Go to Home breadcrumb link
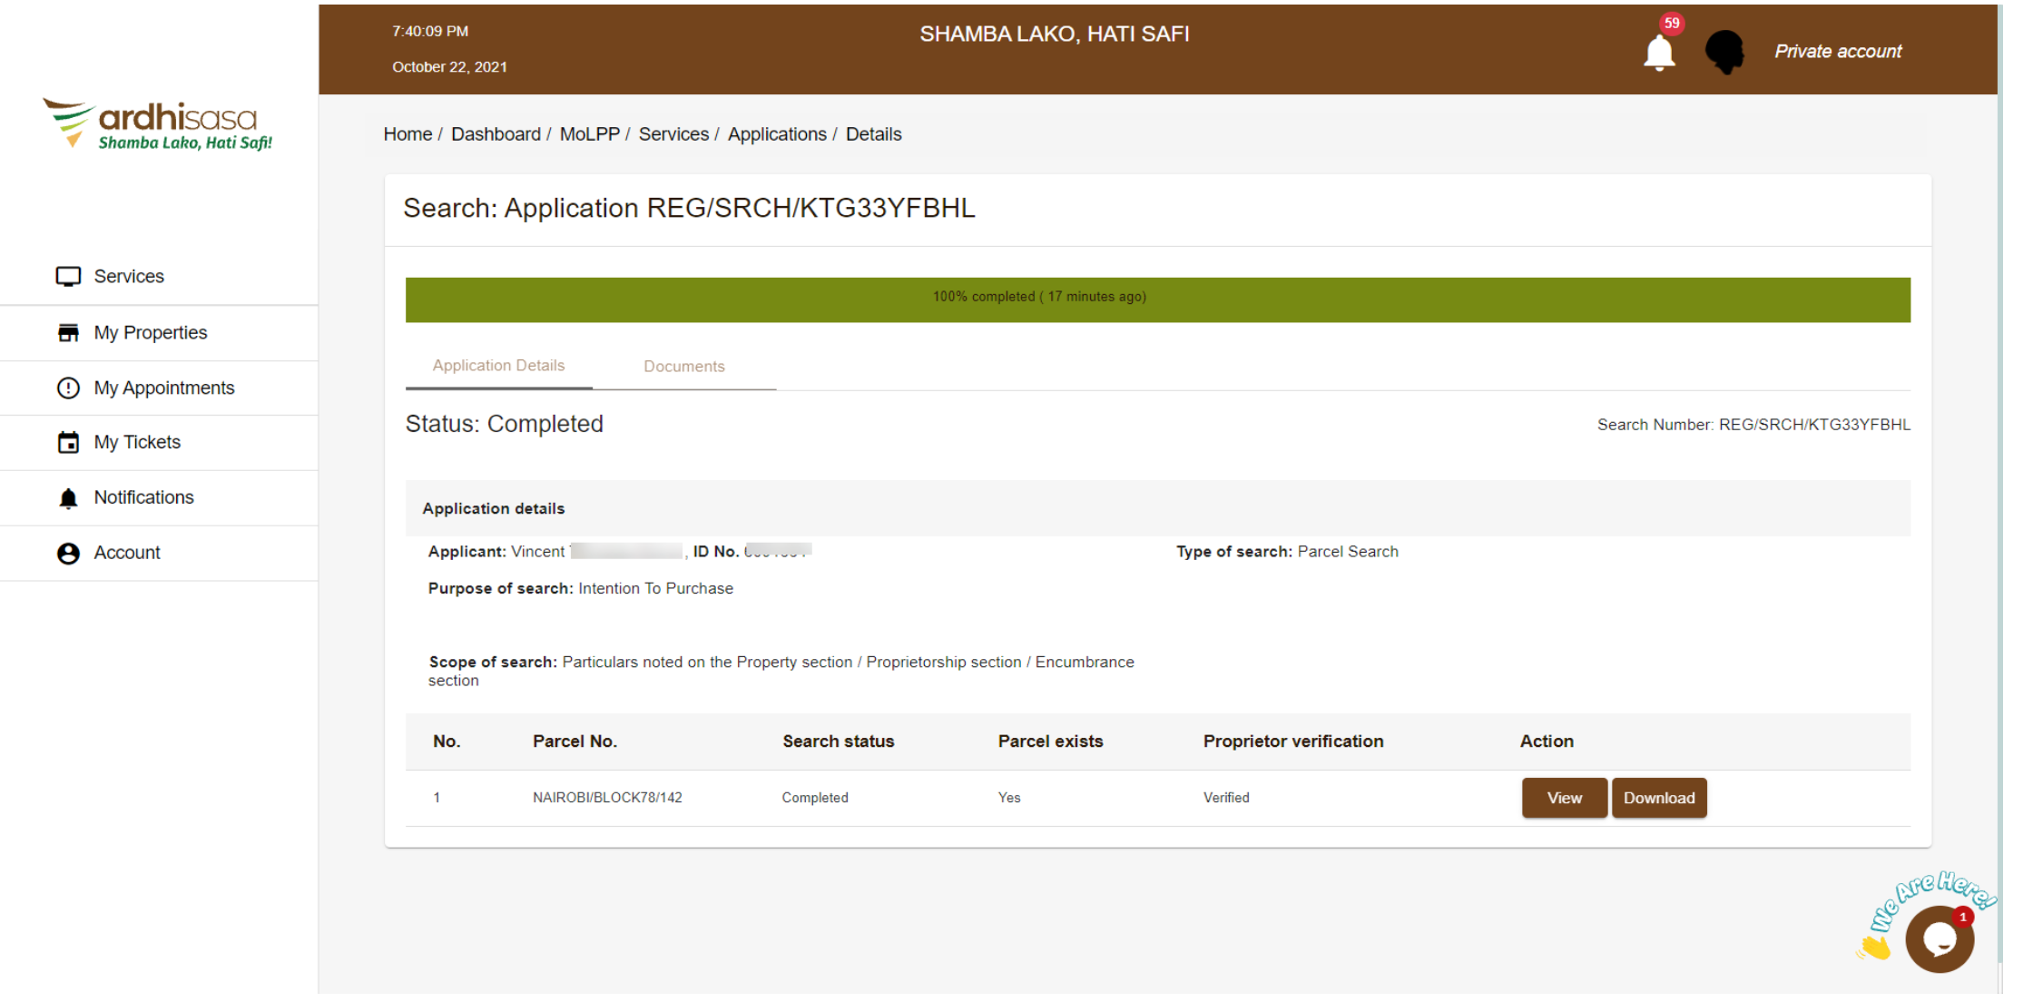The width and height of the screenshot is (2033, 1002). [408, 134]
